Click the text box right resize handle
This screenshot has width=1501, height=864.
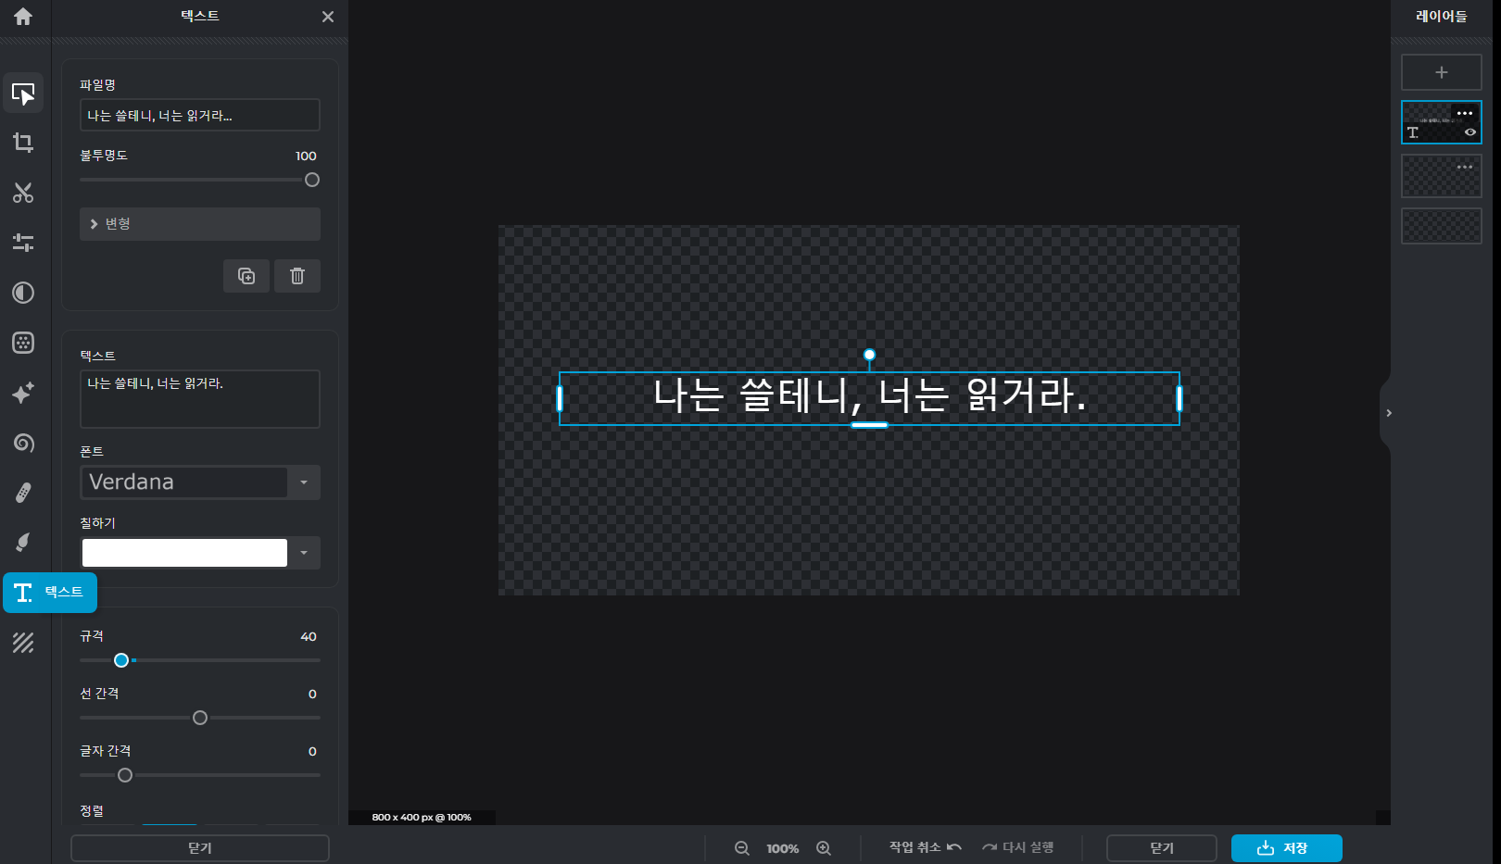point(1179,399)
